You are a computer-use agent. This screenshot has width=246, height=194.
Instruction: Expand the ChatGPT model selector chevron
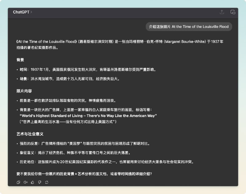(x=31, y=12)
